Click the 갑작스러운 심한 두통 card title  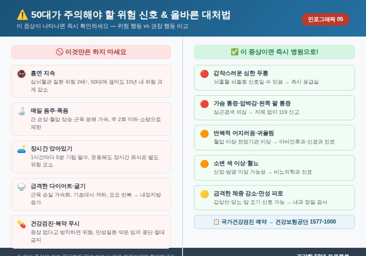241,73
